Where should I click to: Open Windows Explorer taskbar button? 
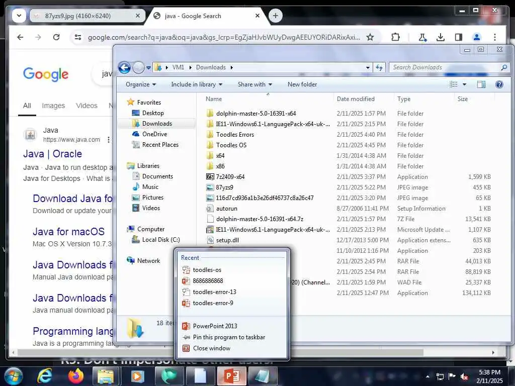(x=106, y=376)
